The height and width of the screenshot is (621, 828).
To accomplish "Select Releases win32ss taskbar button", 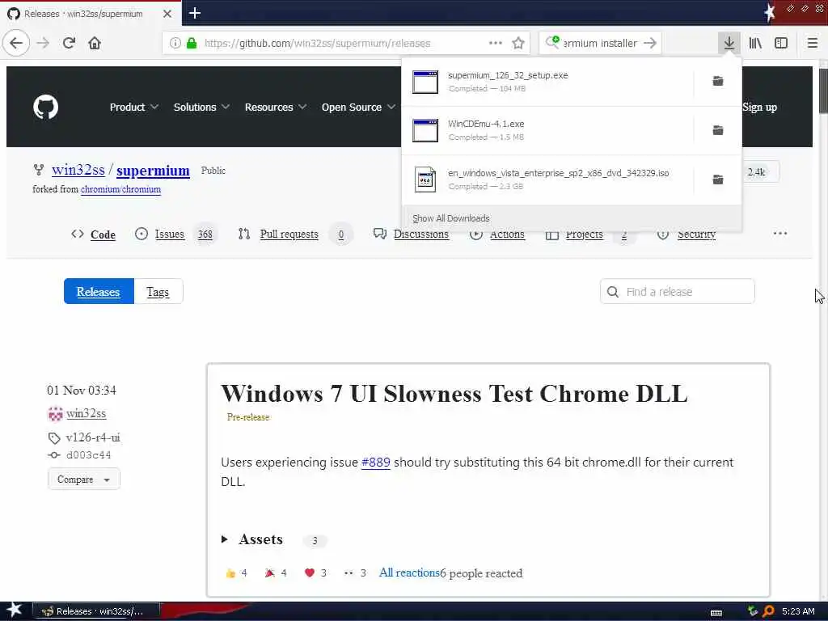I will [95, 611].
